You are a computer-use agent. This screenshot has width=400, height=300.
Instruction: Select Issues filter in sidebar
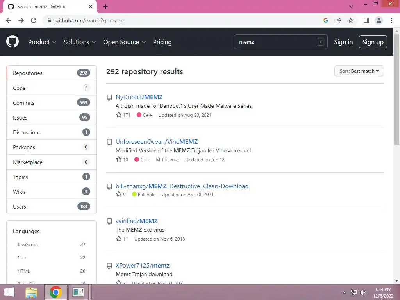pos(52,118)
